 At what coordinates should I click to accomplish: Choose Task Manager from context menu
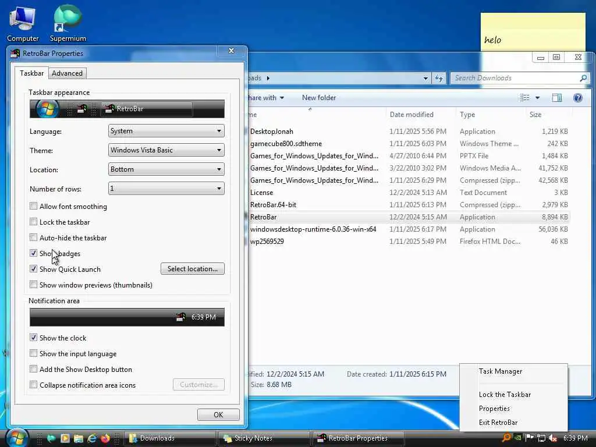[x=500, y=371]
